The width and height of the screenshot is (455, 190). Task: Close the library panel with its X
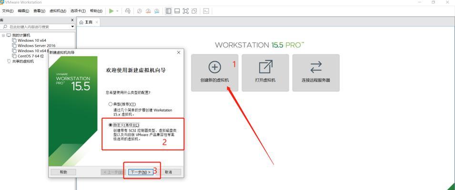pyautogui.click(x=72, y=20)
